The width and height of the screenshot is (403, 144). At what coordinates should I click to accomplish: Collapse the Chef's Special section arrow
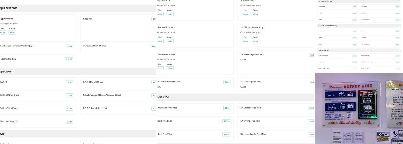[399, 50]
